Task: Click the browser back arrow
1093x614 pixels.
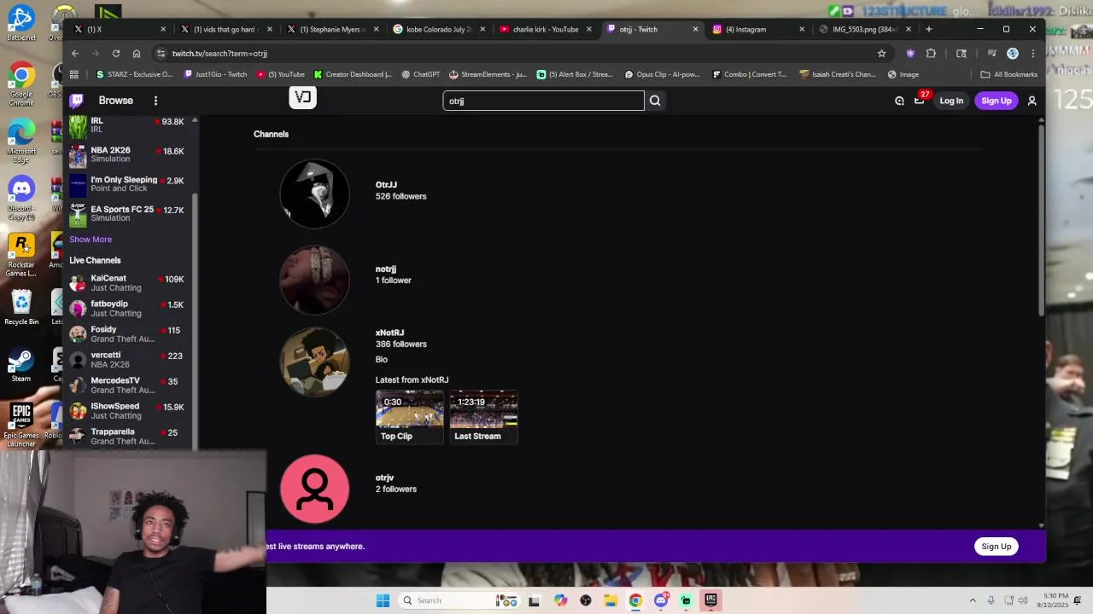Action: 75,53
